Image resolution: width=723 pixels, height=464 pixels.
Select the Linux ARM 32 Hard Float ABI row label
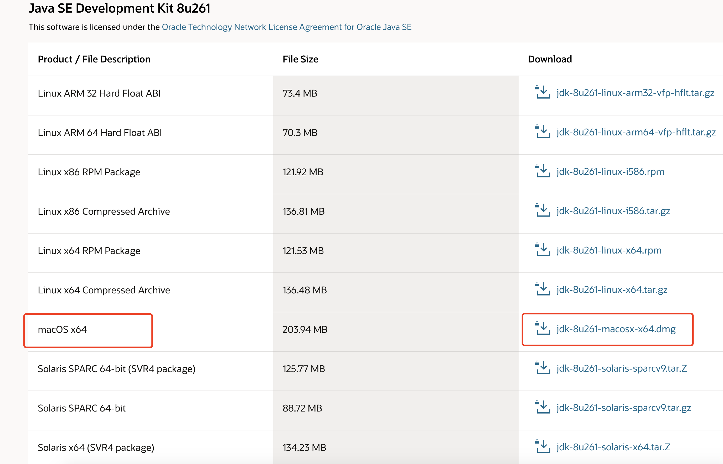pyautogui.click(x=99, y=93)
